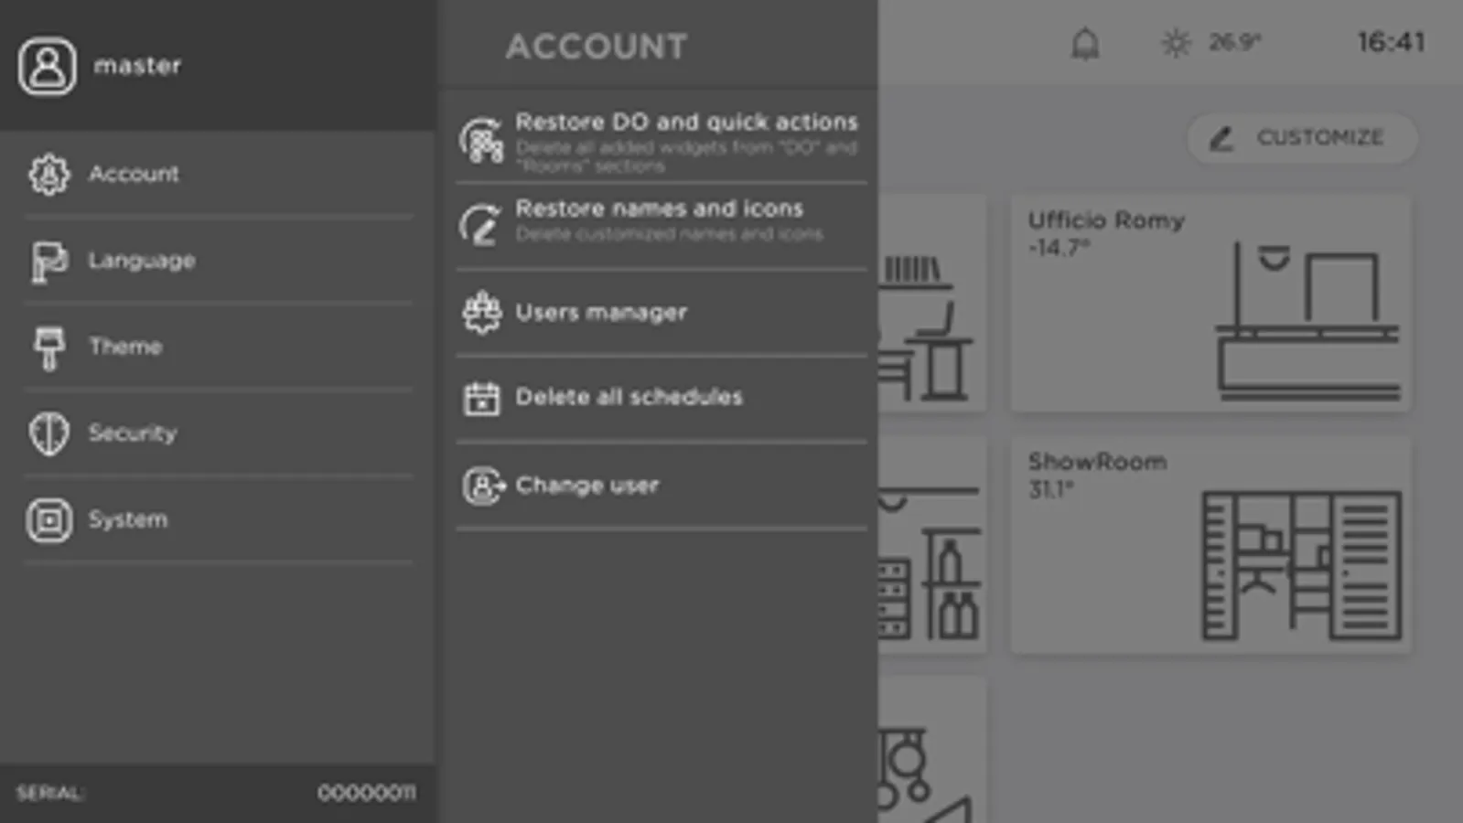Open the Account settings menu item
The height and width of the screenshot is (823, 1463).
[218, 174]
